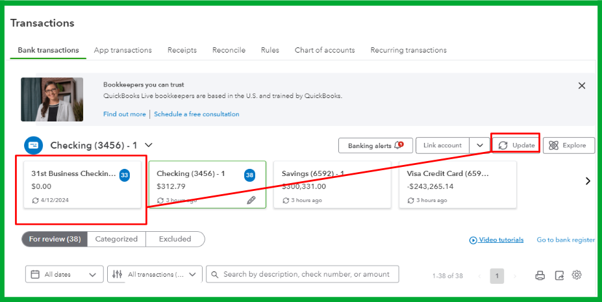The width and height of the screenshot is (602, 302).
Task: Open the All dates dropdown
Action: (x=64, y=275)
